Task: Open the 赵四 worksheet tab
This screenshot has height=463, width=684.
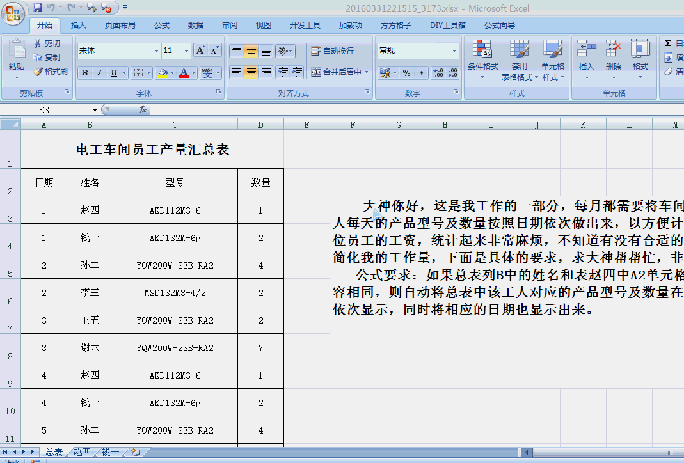Action: (82, 452)
